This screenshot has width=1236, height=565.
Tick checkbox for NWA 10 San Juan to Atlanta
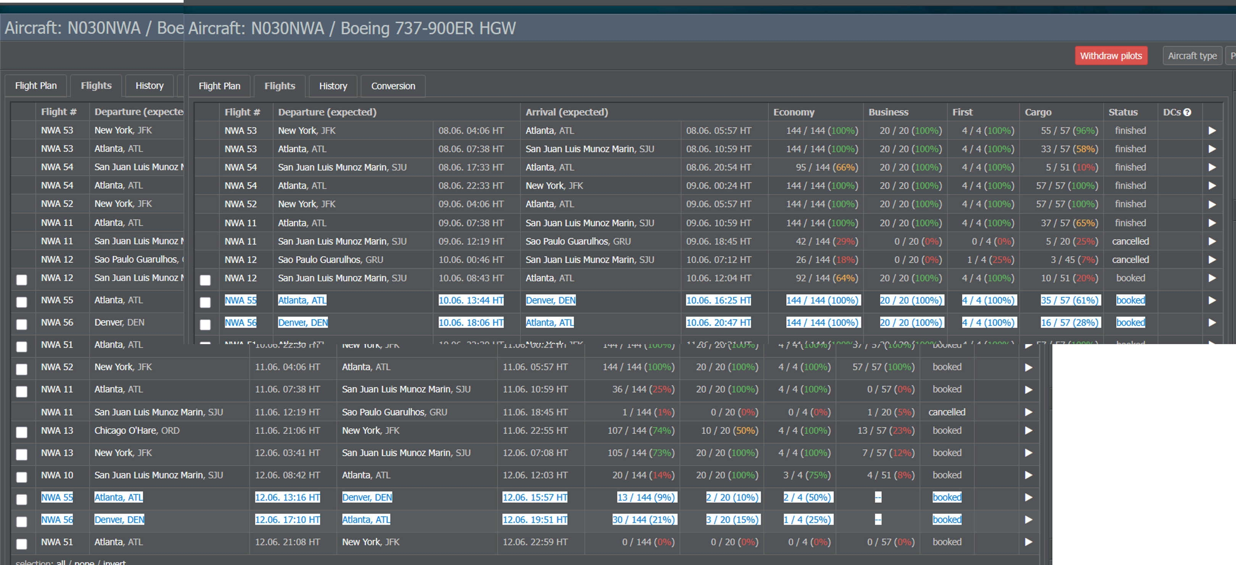tap(22, 477)
